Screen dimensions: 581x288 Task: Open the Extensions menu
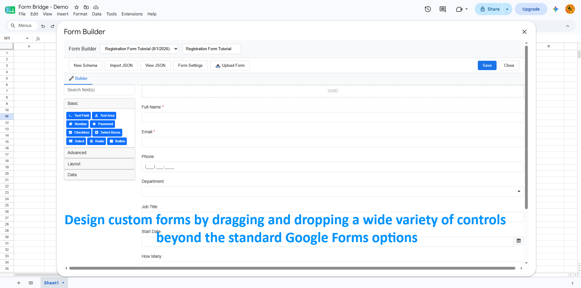click(132, 14)
